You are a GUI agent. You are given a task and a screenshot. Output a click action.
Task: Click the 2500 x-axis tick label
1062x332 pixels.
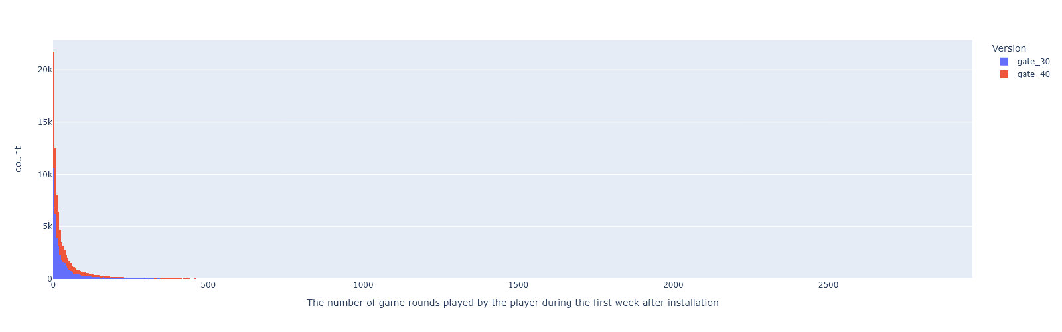[x=828, y=285]
